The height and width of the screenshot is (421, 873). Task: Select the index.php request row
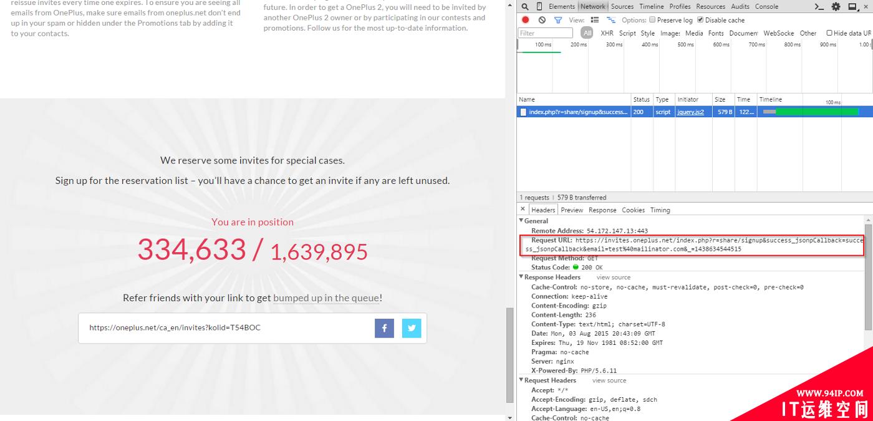pyautogui.click(x=695, y=112)
